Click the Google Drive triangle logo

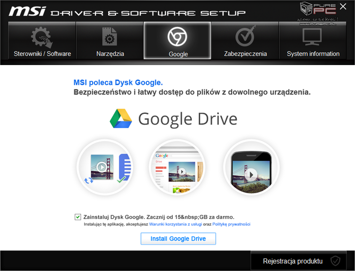tap(121, 119)
